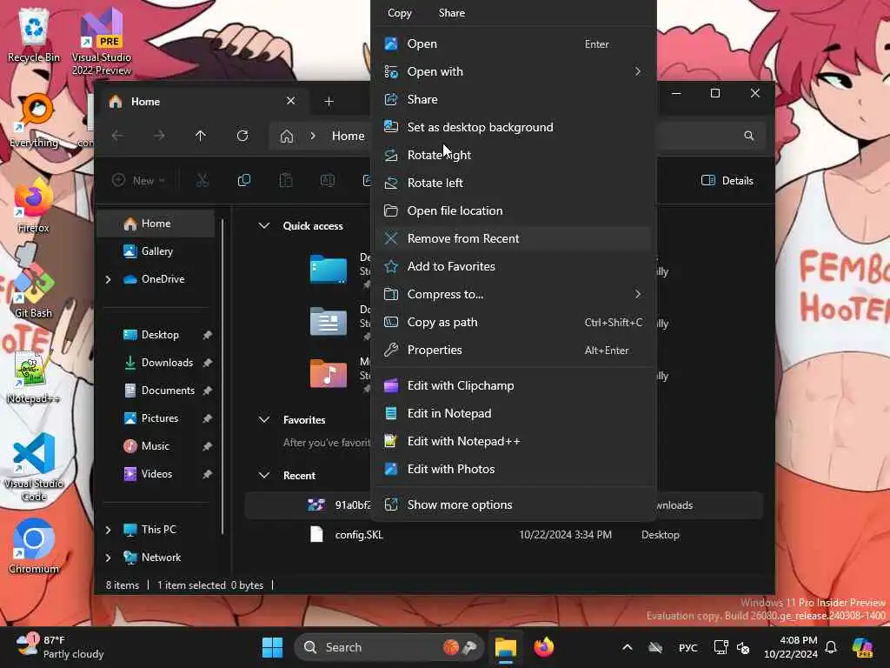This screenshot has height=668, width=890.
Task: Expand the This PC tree node
Action: coord(108,530)
